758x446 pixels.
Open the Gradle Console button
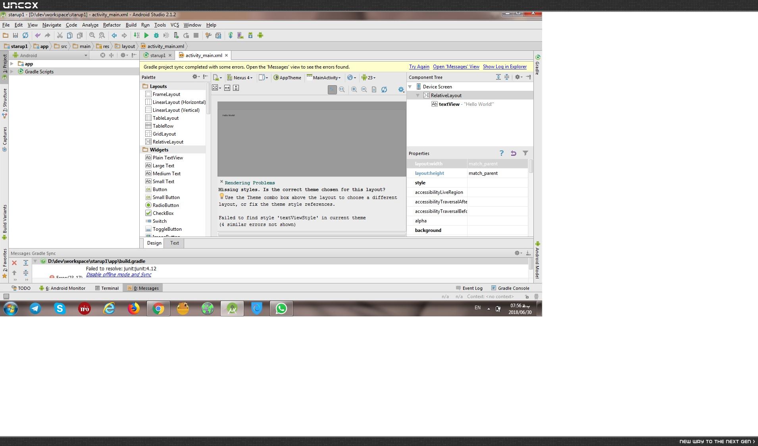pyautogui.click(x=510, y=288)
